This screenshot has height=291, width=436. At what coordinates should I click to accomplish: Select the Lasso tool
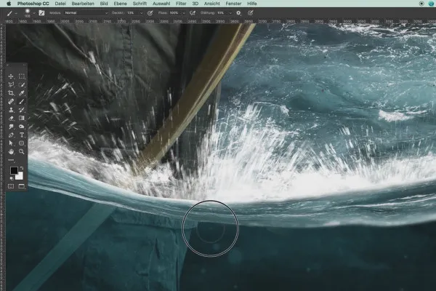click(11, 84)
